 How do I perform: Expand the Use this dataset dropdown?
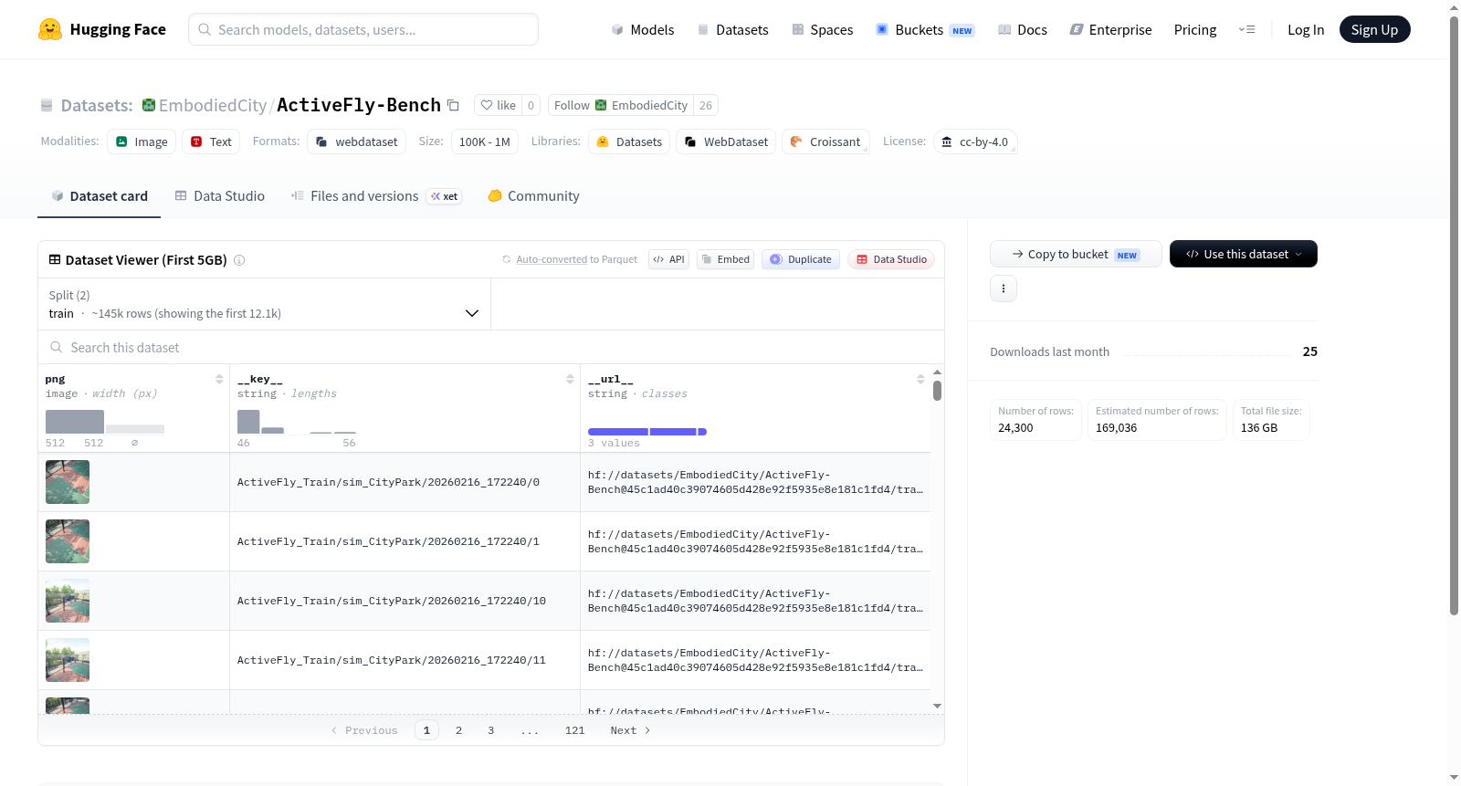pyautogui.click(x=1244, y=254)
